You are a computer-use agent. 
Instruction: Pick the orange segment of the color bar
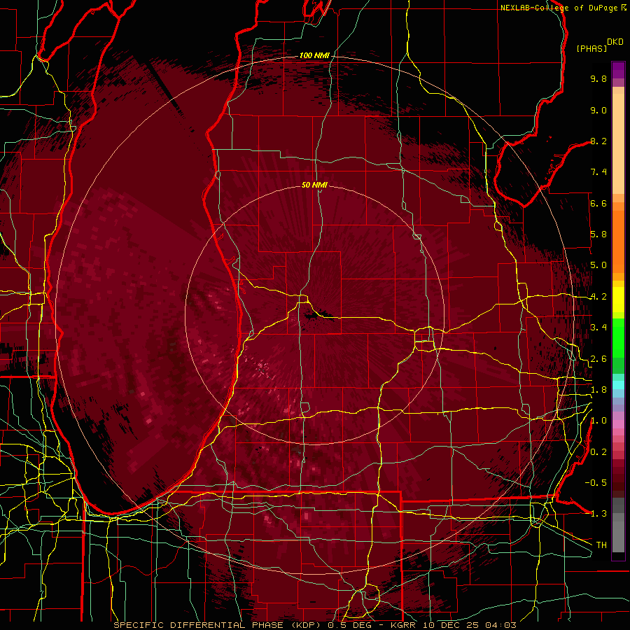coord(618,241)
